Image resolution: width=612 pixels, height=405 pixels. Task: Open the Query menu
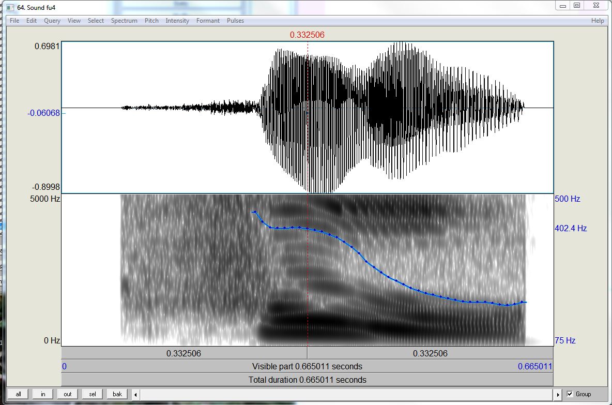coord(52,21)
